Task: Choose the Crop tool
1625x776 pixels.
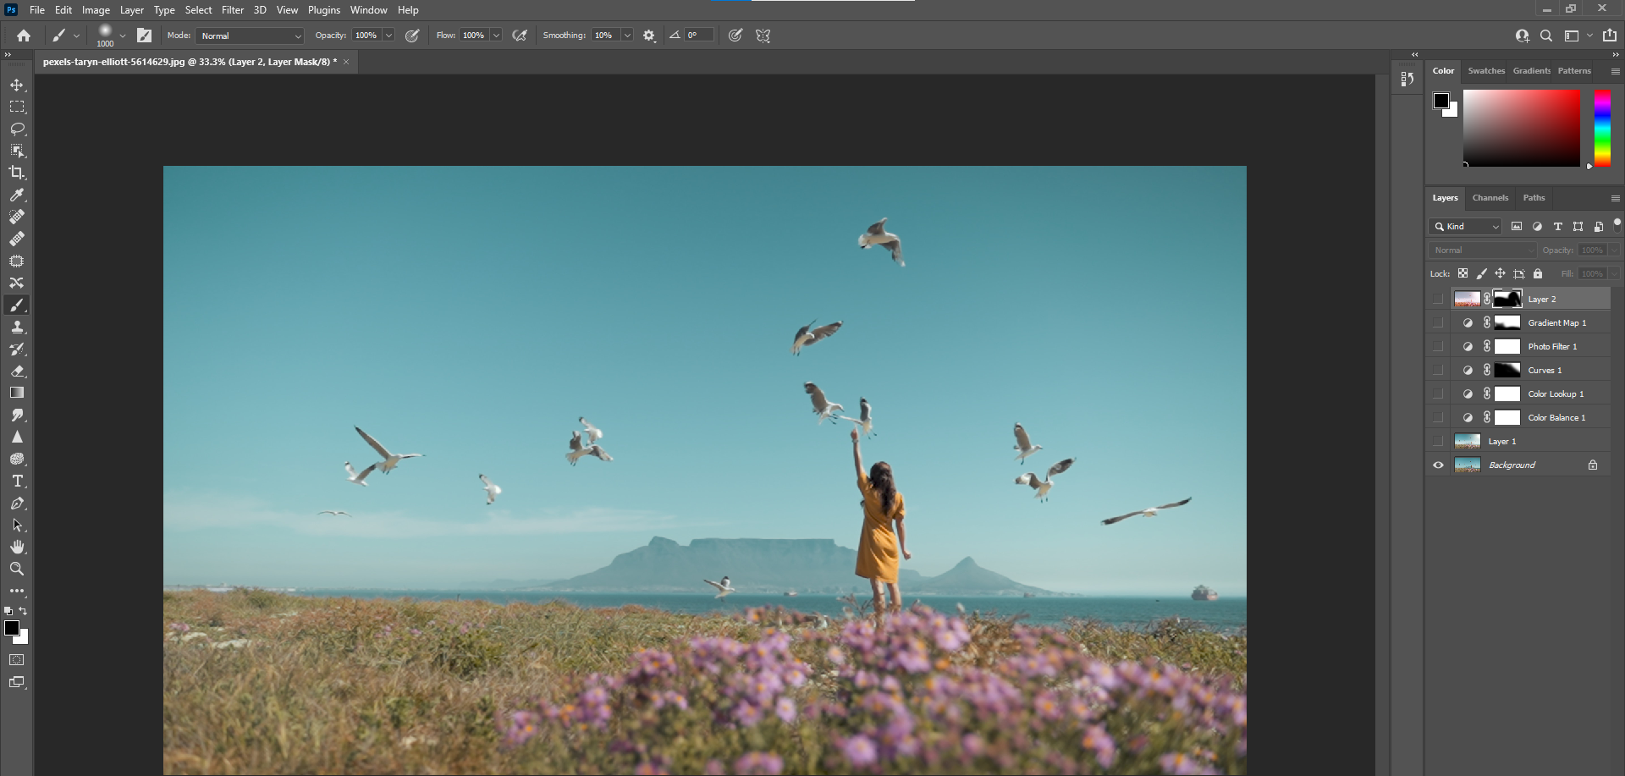Action: click(17, 173)
